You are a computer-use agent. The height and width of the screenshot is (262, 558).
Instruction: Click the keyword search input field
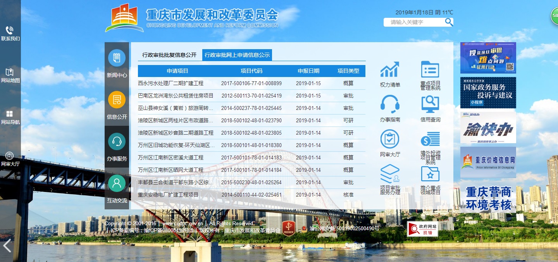click(x=414, y=22)
